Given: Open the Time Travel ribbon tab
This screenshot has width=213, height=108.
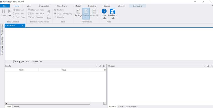Looking at the screenshot, I should click(62, 6).
